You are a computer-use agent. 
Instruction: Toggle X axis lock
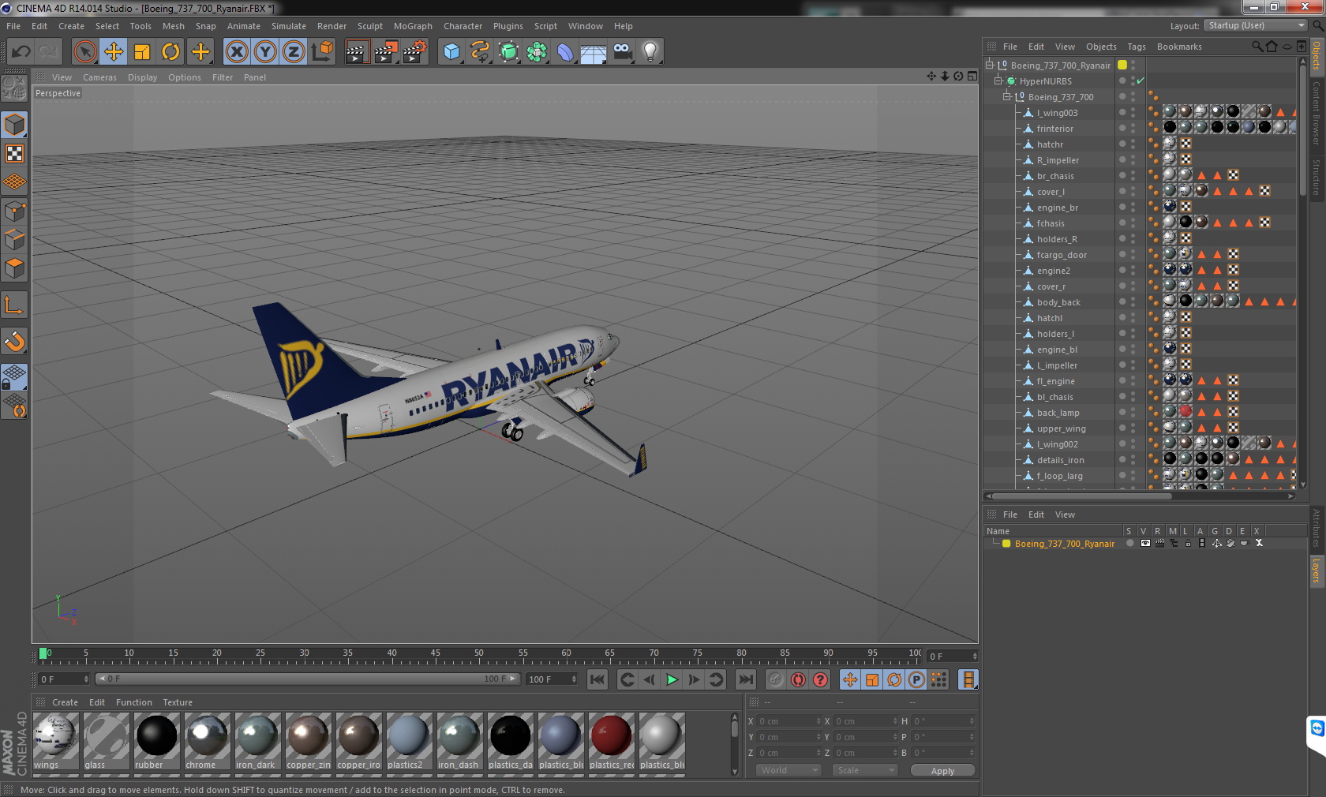[x=236, y=52]
